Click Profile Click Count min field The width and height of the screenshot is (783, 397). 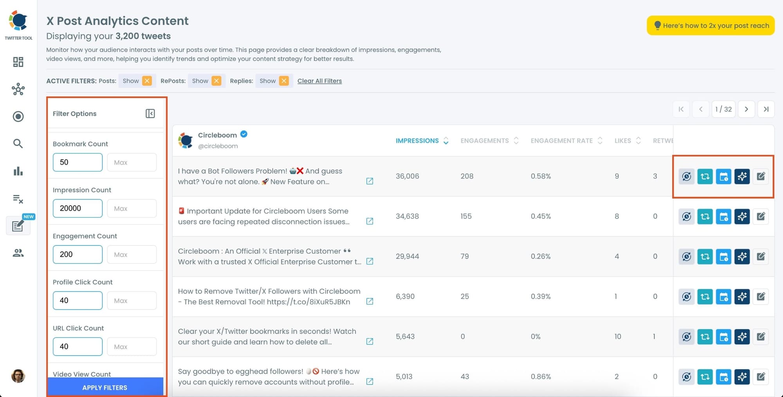click(78, 300)
